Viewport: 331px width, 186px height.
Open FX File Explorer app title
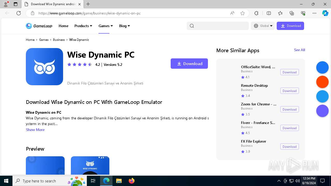pyautogui.click(x=253, y=141)
